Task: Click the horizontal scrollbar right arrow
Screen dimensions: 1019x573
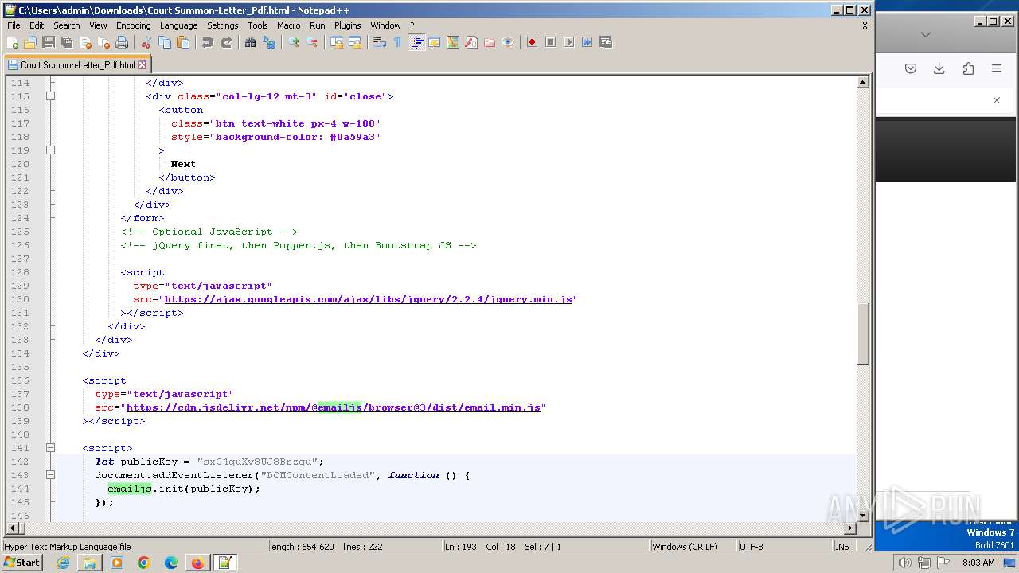Action: pos(849,528)
